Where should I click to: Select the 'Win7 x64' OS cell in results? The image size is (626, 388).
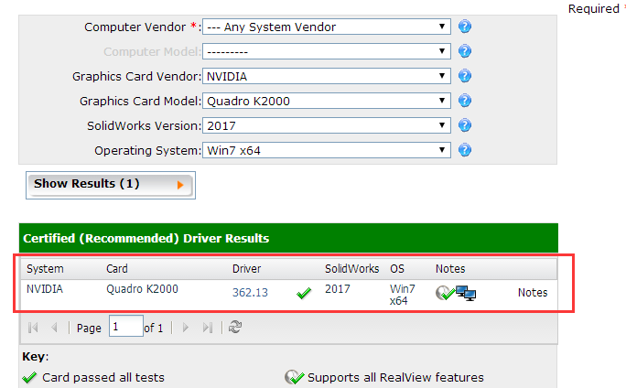coord(403,295)
